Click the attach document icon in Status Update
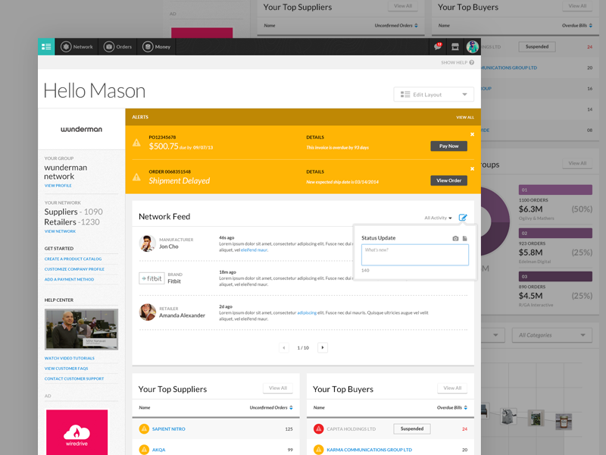Screen dimensions: 606x455 click(x=465, y=239)
